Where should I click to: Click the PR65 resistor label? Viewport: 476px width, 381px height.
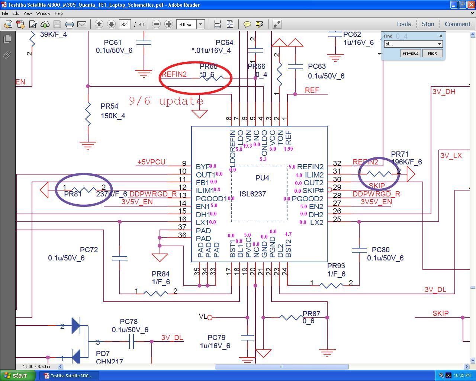[208, 66]
